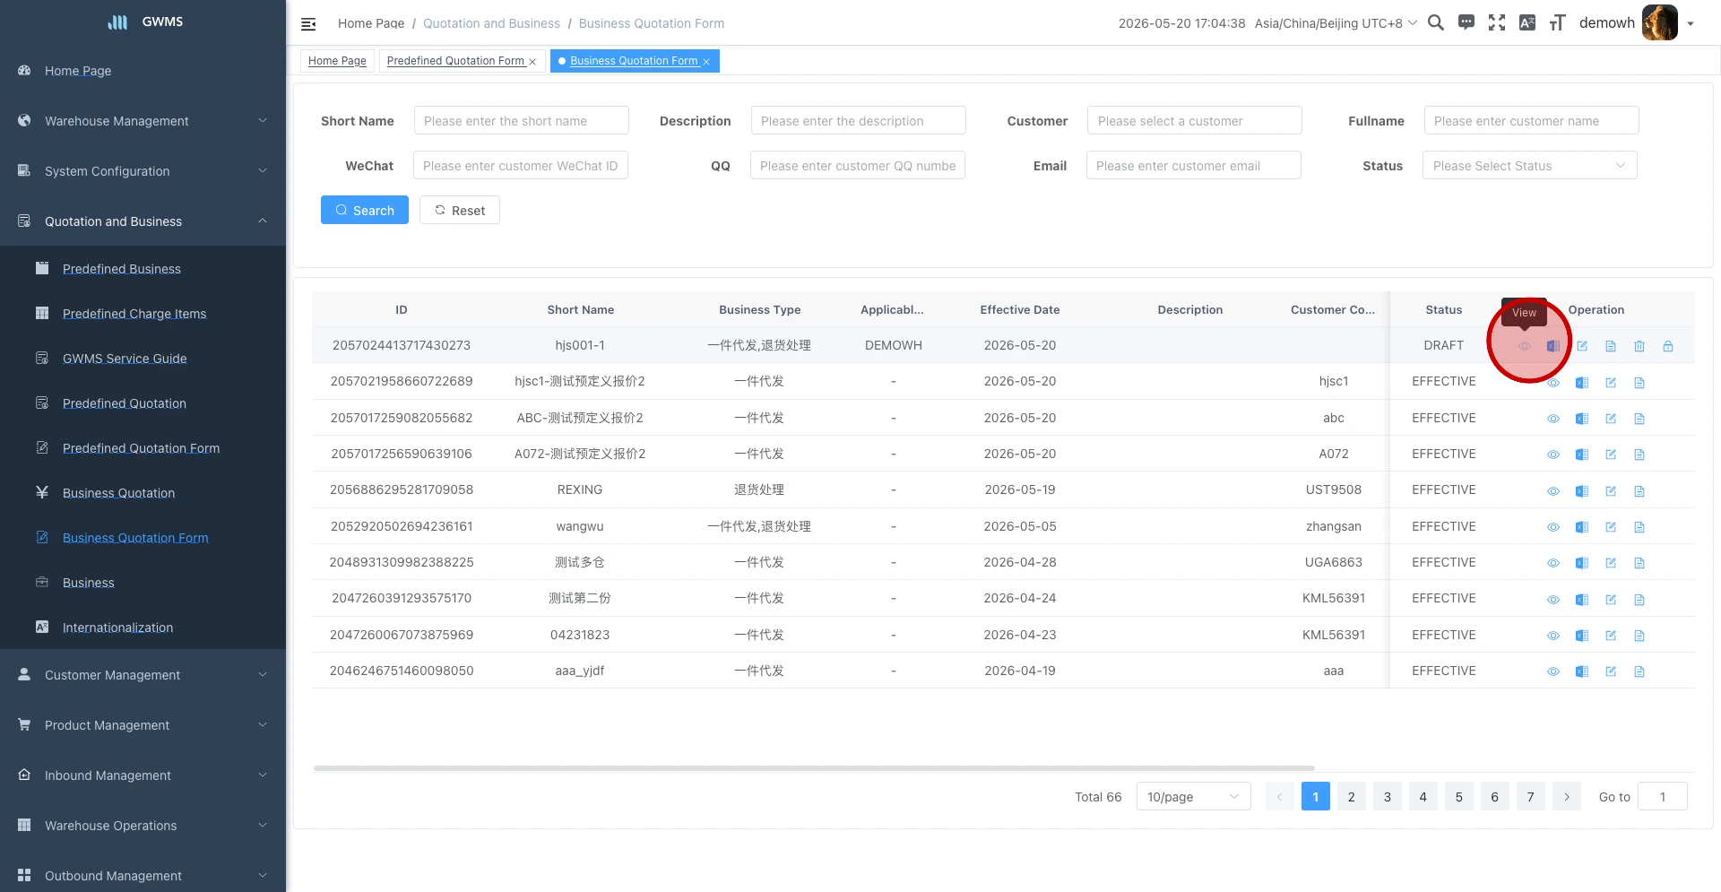Viewport: 1721px width, 892px height.
Task: Edit the wangwu quotation row
Action: [x=1611, y=527]
